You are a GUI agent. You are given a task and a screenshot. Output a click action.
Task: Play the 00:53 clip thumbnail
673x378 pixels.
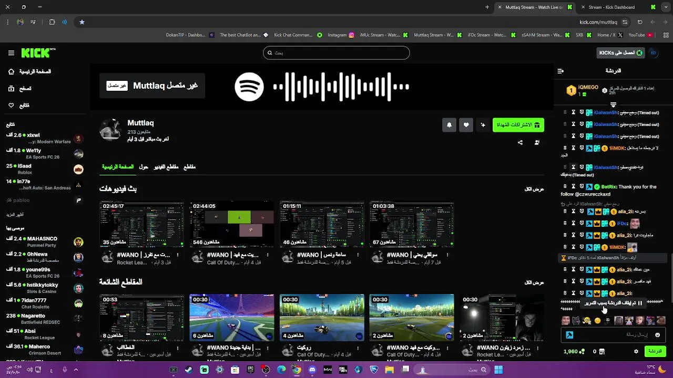coord(142,318)
